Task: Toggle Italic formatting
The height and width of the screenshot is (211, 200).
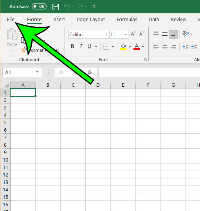Action: 81,47
